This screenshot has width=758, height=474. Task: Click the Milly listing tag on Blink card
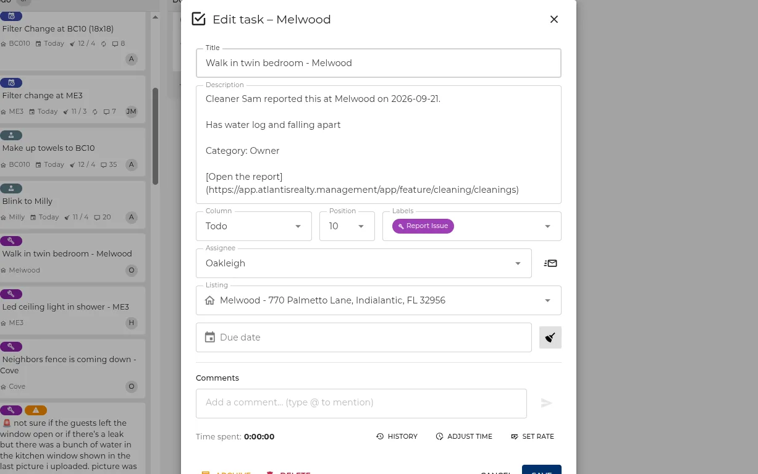pyautogui.click(x=13, y=218)
